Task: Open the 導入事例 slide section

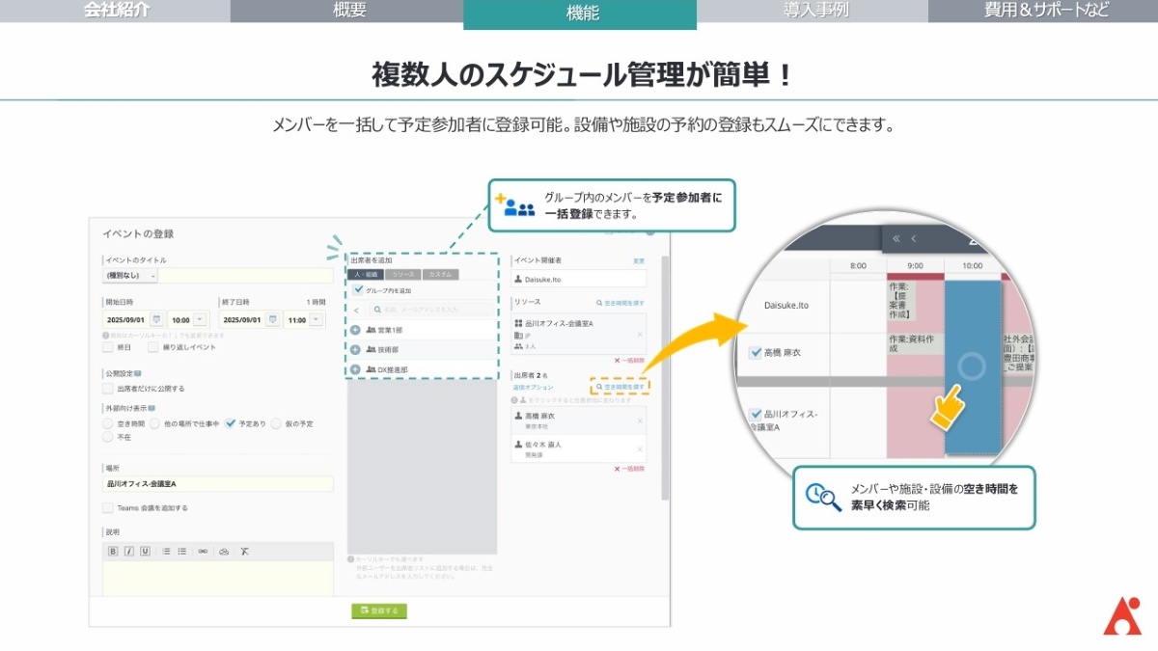Action: 813,11
